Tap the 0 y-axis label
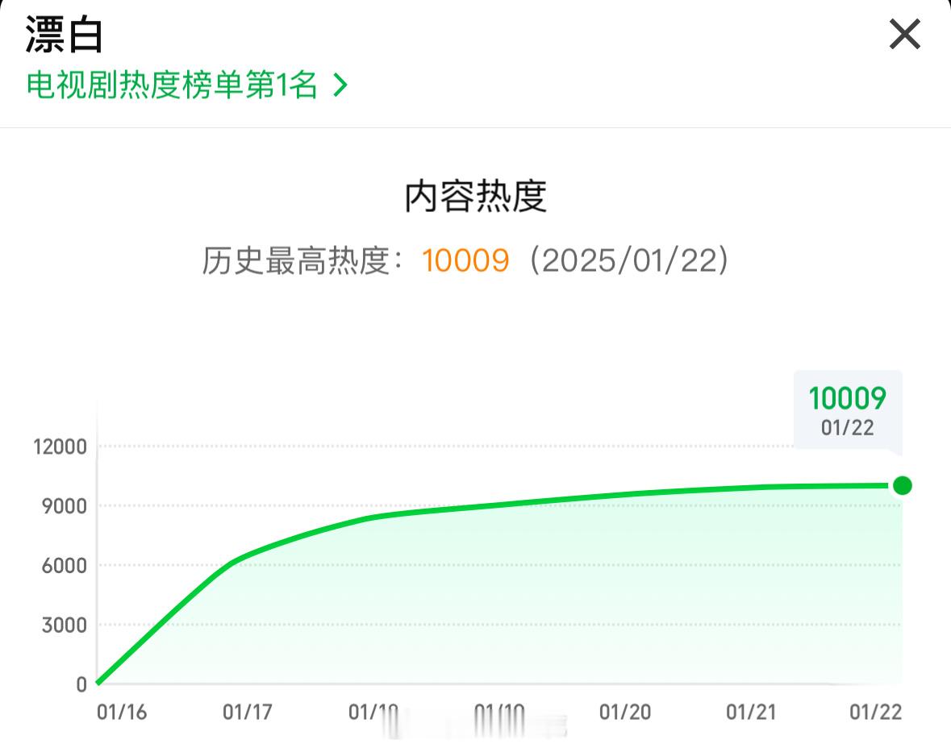 tap(81, 684)
